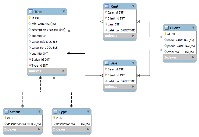Click diamond icon beside Status description
199x137 pixels.
pyautogui.click(x=5, y=123)
